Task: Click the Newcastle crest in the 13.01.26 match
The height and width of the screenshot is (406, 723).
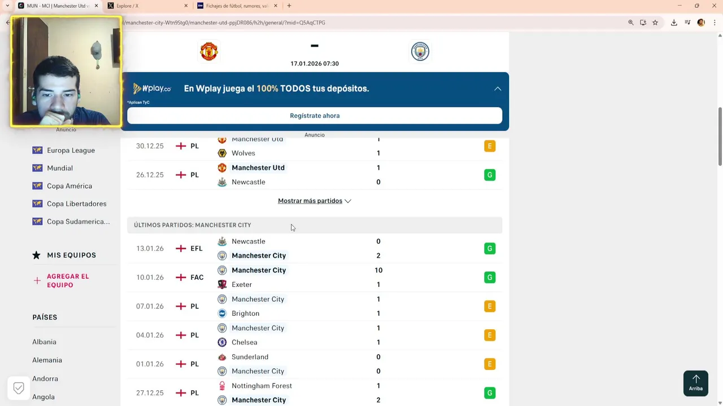Action: [222, 241]
